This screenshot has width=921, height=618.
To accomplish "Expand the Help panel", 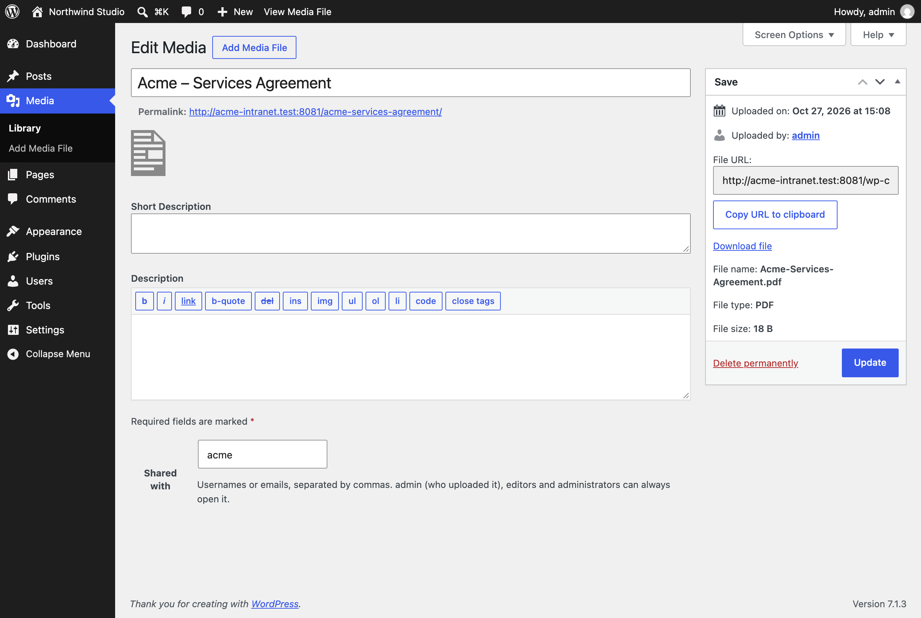I will (878, 35).
